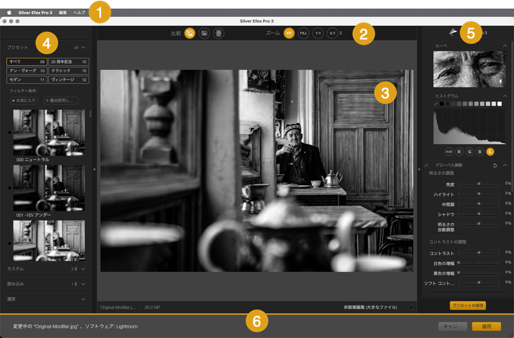Click the 中間調 slider
The height and width of the screenshot is (338, 514).
(479, 204)
